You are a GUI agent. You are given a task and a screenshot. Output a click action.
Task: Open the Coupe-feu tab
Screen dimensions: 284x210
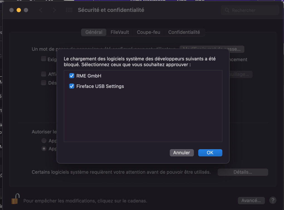[x=148, y=32]
